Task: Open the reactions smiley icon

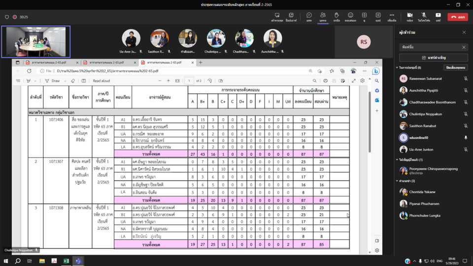Action: coord(350,17)
